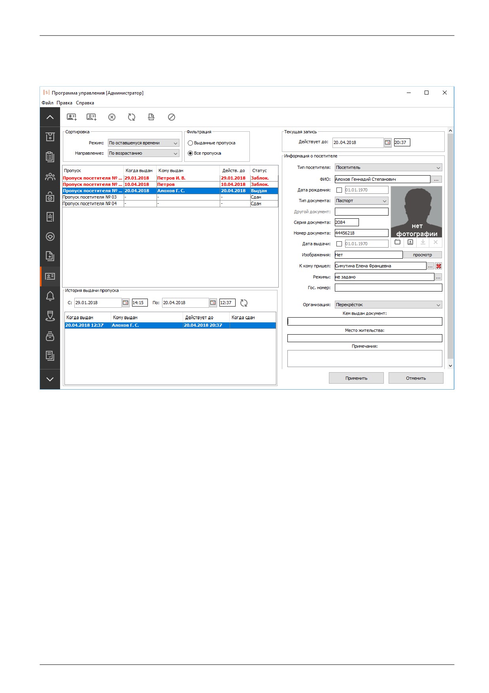489x693 pixels.
Task: Open the steering wheel sidebar section
Action: tap(50, 237)
